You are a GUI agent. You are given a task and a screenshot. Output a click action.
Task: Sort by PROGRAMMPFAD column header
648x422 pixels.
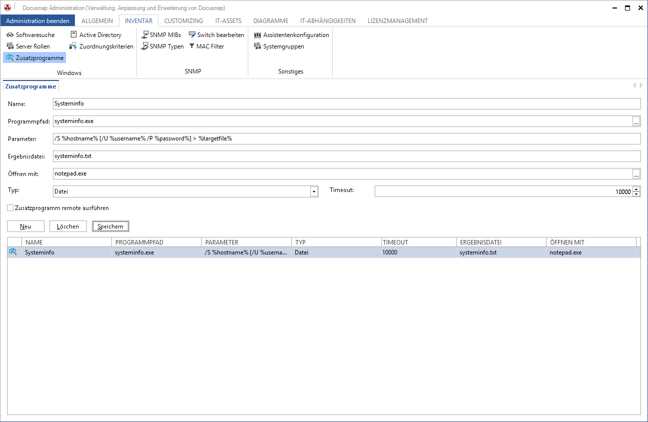click(156, 242)
